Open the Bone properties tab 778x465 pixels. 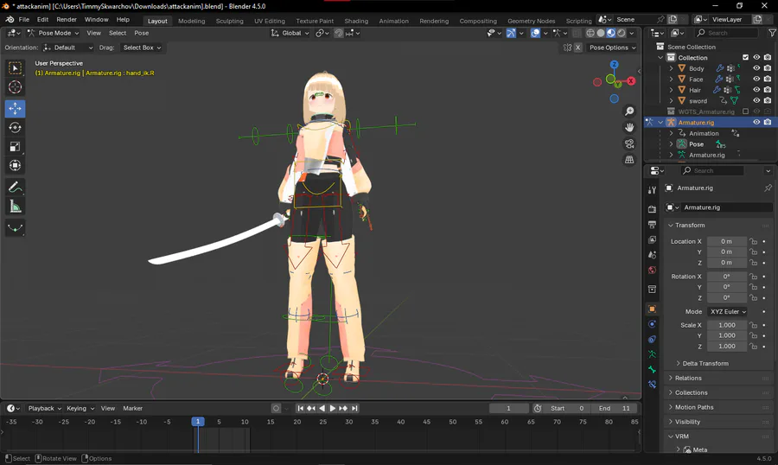(652, 369)
